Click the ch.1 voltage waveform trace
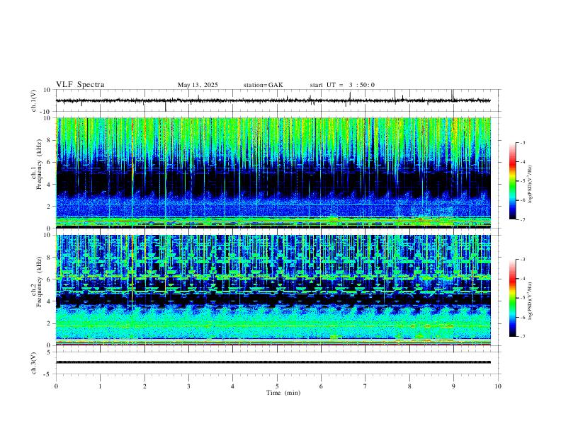This screenshot has width=561, height=433. [273, 100]
